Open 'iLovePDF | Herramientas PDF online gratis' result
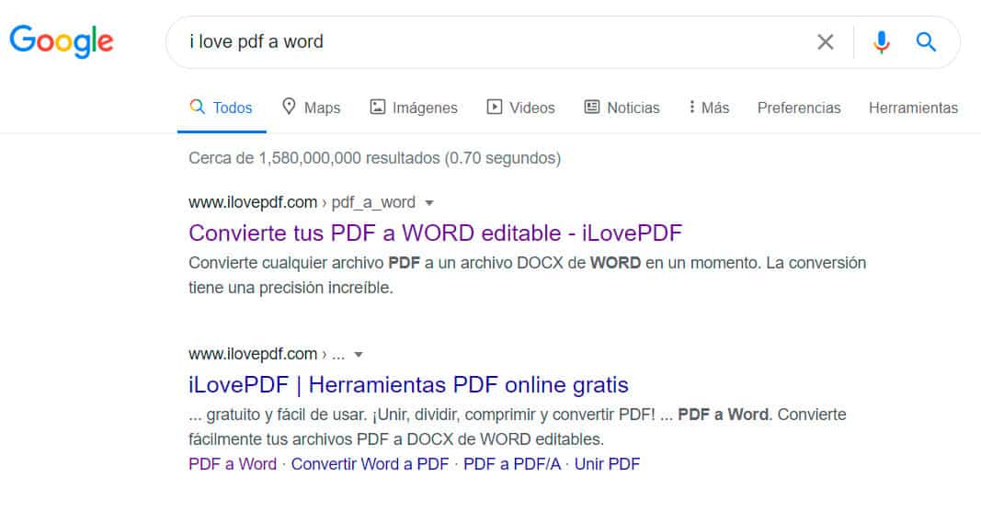 click(408, 385)
